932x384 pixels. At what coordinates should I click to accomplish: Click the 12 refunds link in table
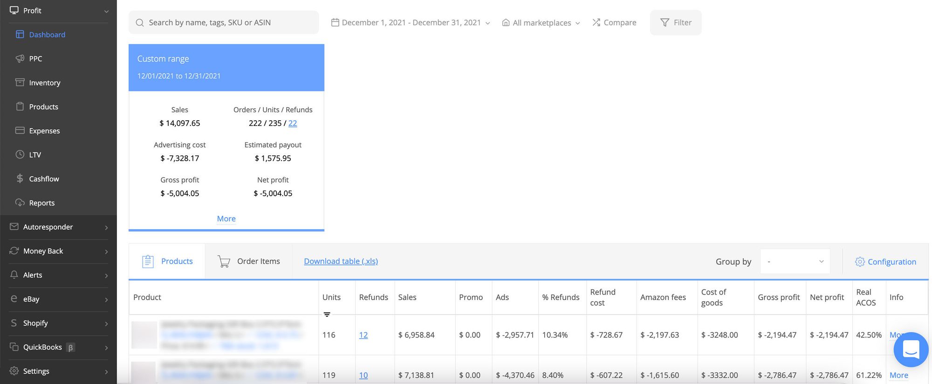tap(363, 335)
